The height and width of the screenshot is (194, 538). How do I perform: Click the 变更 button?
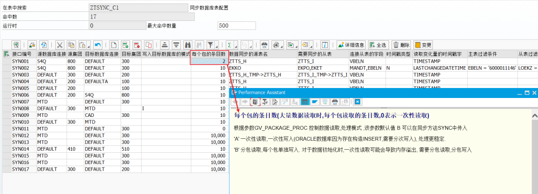[x=423, y=45]
